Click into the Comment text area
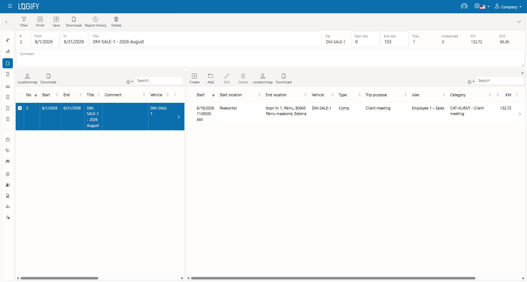 point(270,58)
